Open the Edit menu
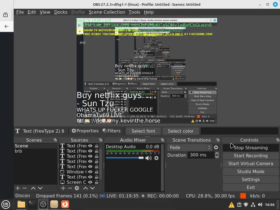The width and height of the screenshot is (280, 210). 32,12
